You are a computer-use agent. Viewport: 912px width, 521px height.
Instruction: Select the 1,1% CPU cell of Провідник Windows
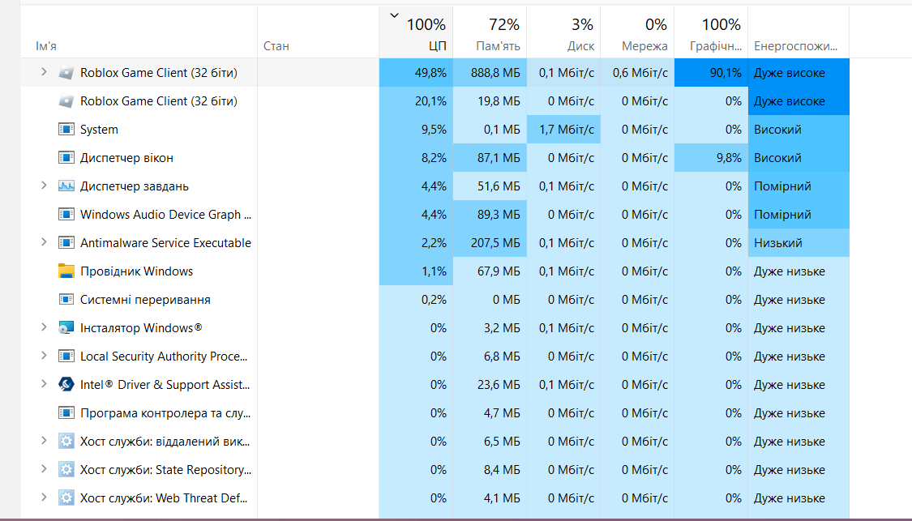point(416,271)
